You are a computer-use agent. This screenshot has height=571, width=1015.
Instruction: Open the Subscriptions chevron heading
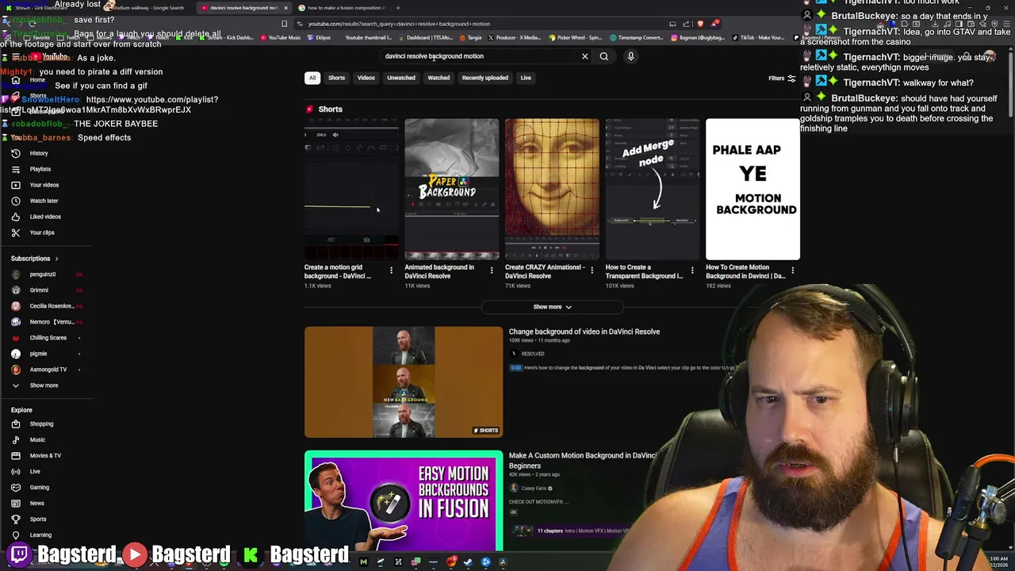(x=35, y=259)
